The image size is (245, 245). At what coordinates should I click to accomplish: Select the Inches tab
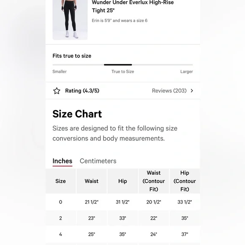(63, 161)
